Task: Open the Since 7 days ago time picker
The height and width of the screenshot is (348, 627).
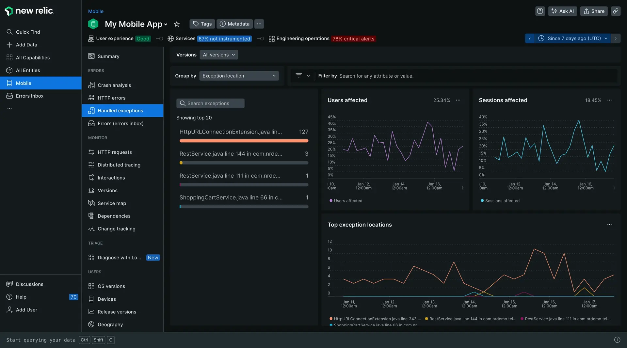Action: pos(572,39)
